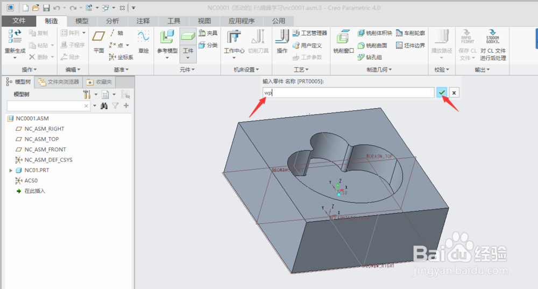Open the Process Manager (工艺管理器)
Viewport: 538px width, 289px height.
pos(310,33)
